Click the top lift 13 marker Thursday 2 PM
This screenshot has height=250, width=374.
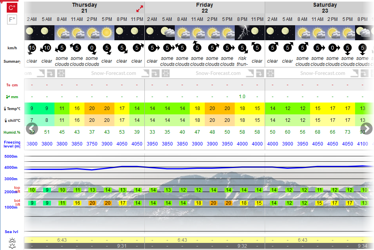pos(92,190)
